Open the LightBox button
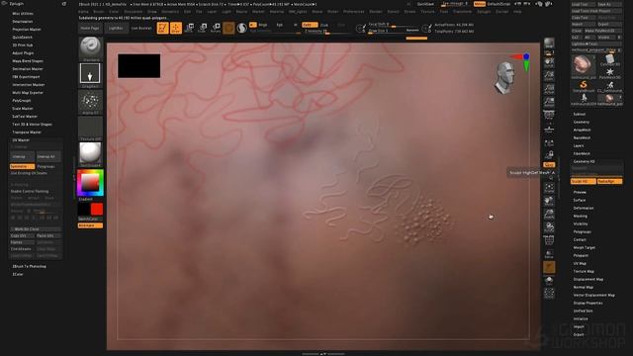The height and width of the screenshot is (356, 633). click(116, 29)
